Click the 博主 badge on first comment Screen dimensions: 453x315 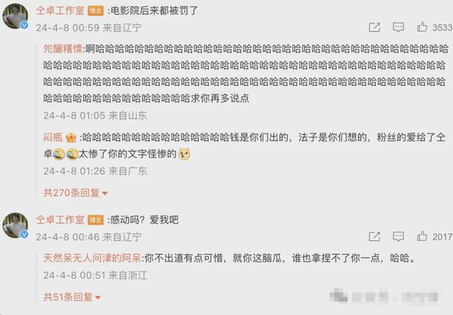coord(95,11)
